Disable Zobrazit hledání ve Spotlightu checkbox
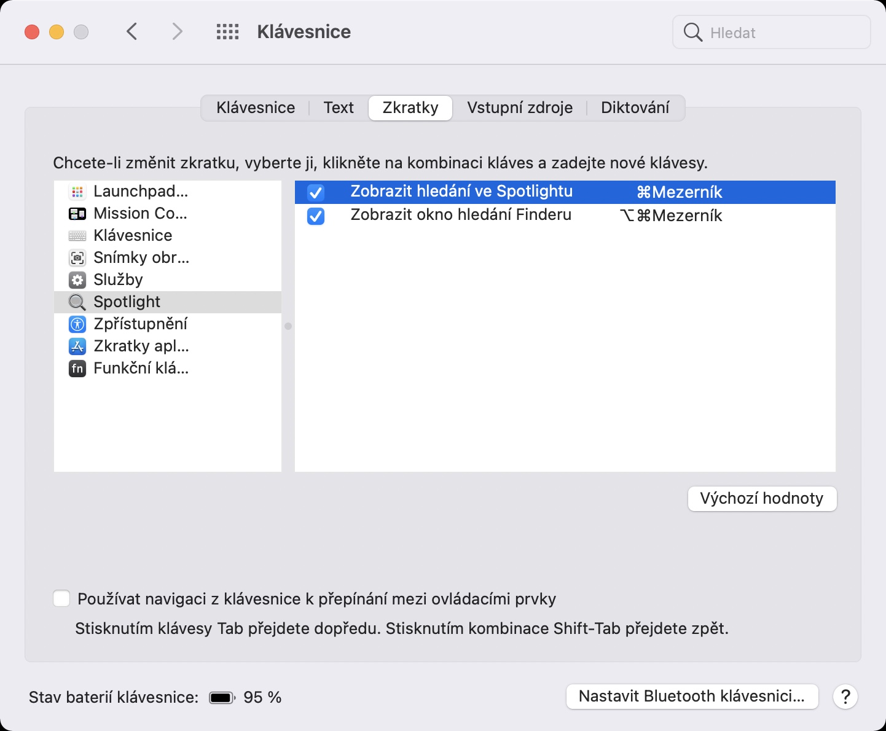 (x=316, y=192)
